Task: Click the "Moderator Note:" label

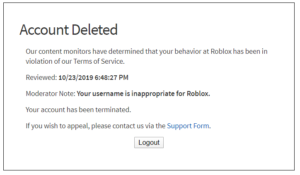Action: [x=50, y=93]
